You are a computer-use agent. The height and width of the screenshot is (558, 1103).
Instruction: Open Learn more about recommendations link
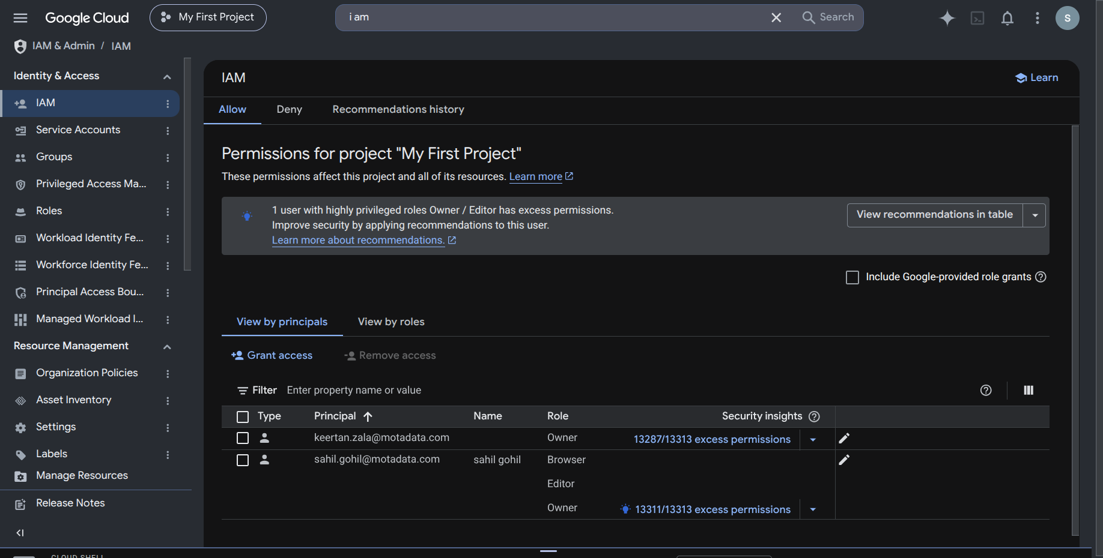(x=364, y=240)
